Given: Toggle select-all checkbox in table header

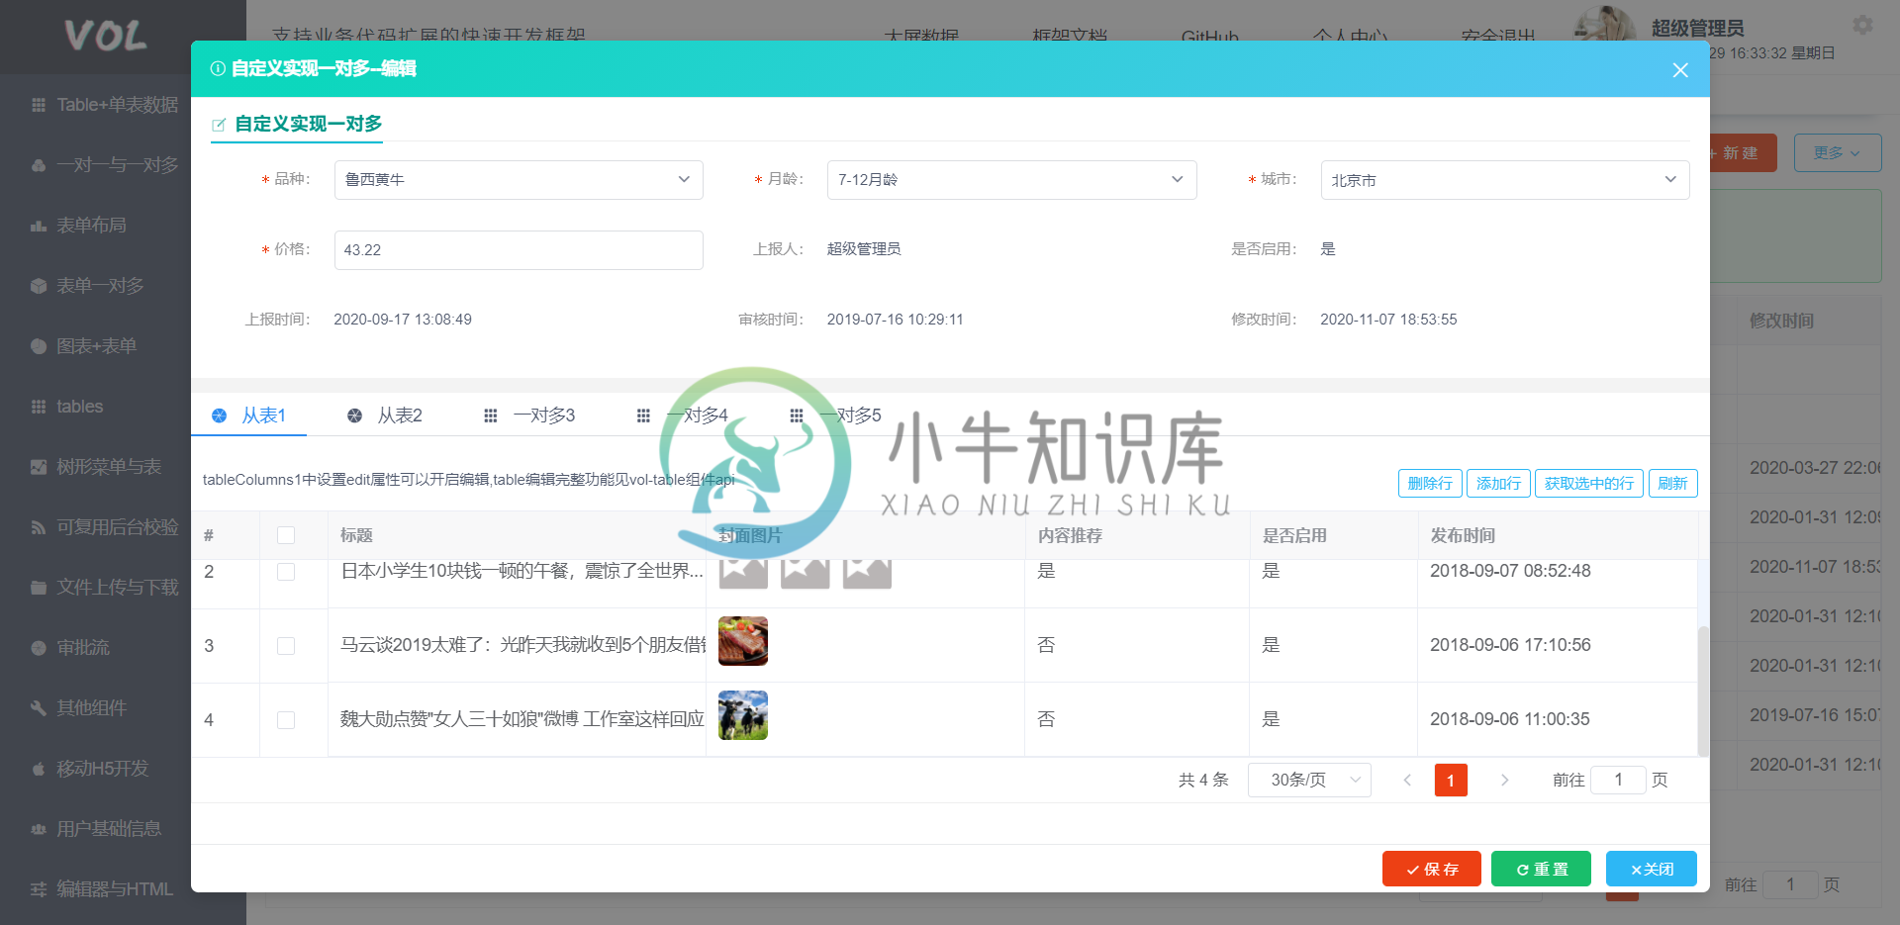Looking at the screenshot, I should (x=286, y=535).
